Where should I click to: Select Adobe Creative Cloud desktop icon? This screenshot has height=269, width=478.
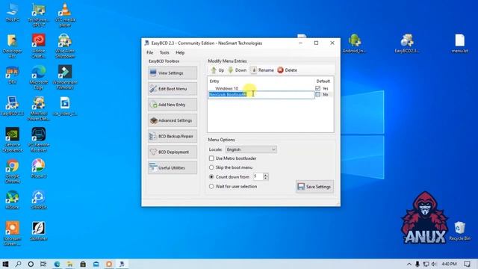coord(39,46)
